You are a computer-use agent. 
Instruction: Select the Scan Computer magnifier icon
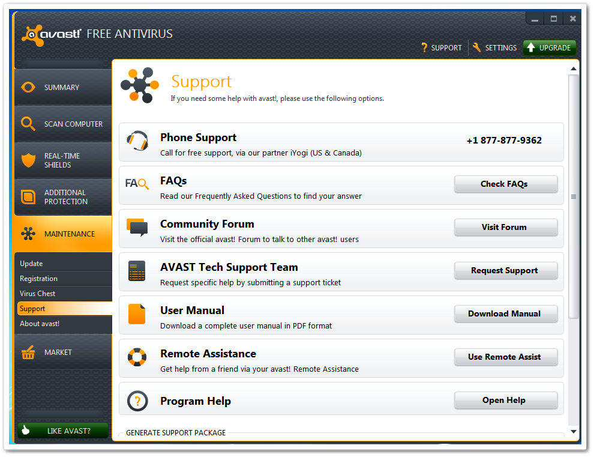(x=28, y=124)
